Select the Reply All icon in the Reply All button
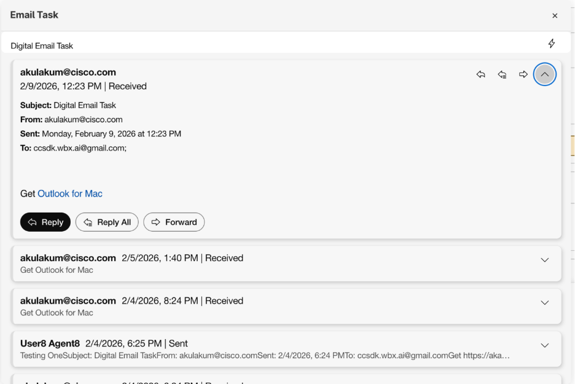Viewport: 575px width, 384px height. coord(87,222)
